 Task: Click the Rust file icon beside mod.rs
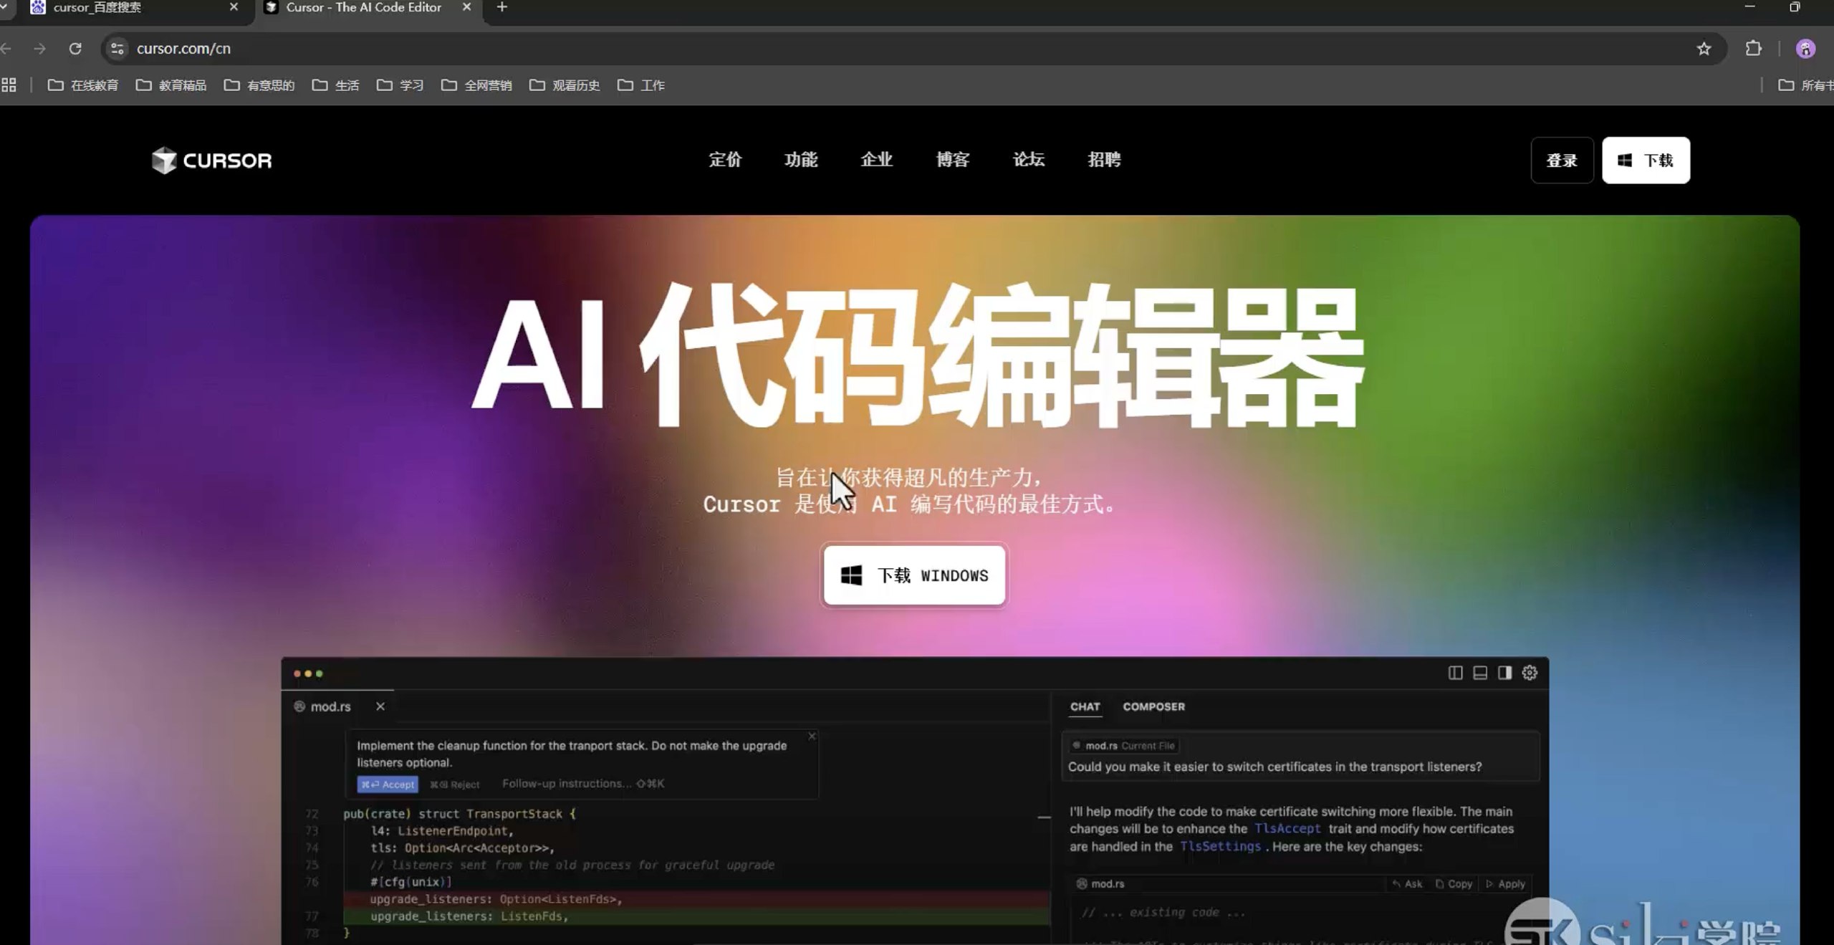(300, 706)
